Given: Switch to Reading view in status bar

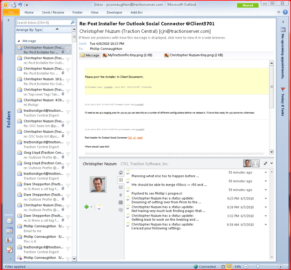Looking at the screenshot, I should tap(229, 266).
